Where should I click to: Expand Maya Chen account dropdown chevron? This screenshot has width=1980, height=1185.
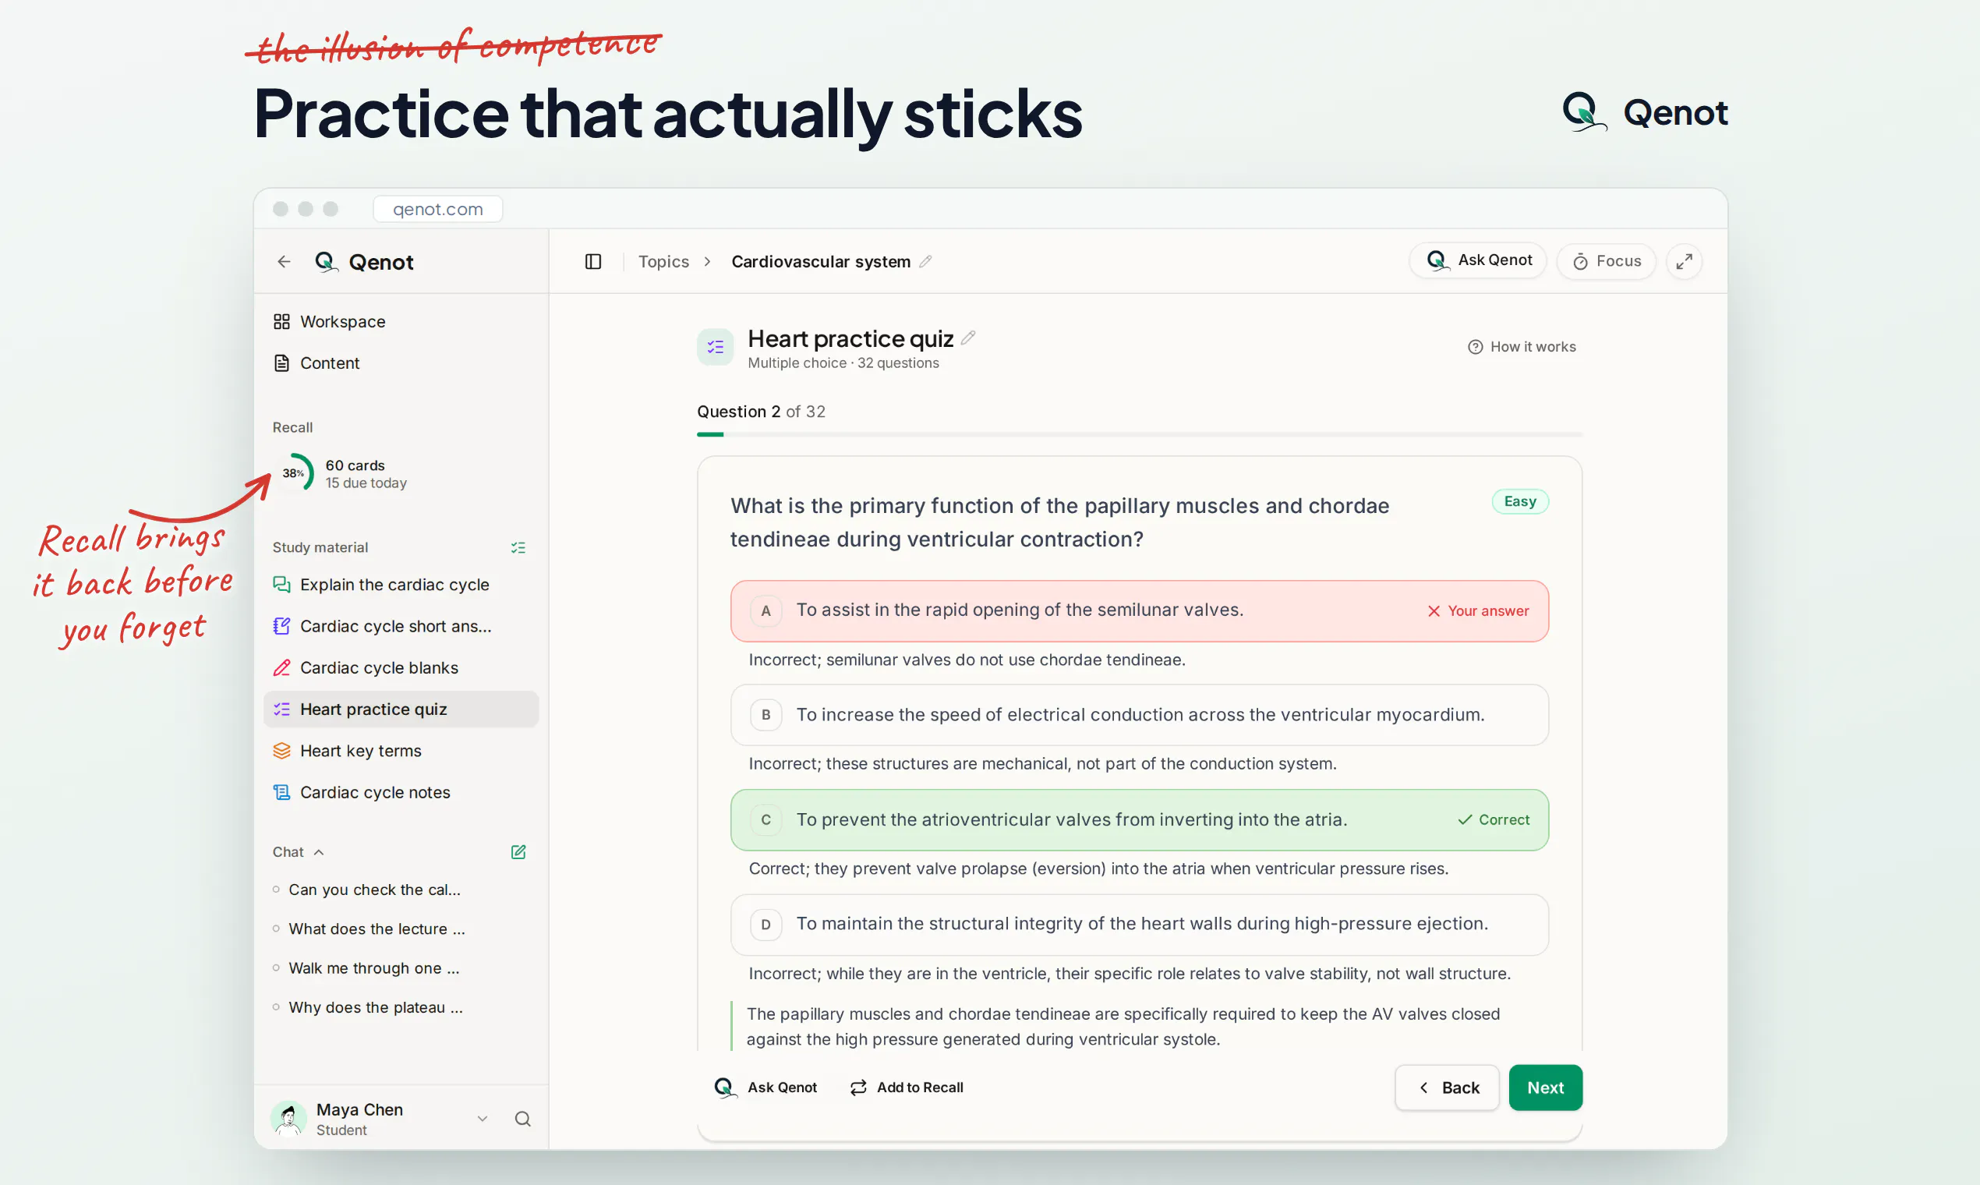[483, 1119]
